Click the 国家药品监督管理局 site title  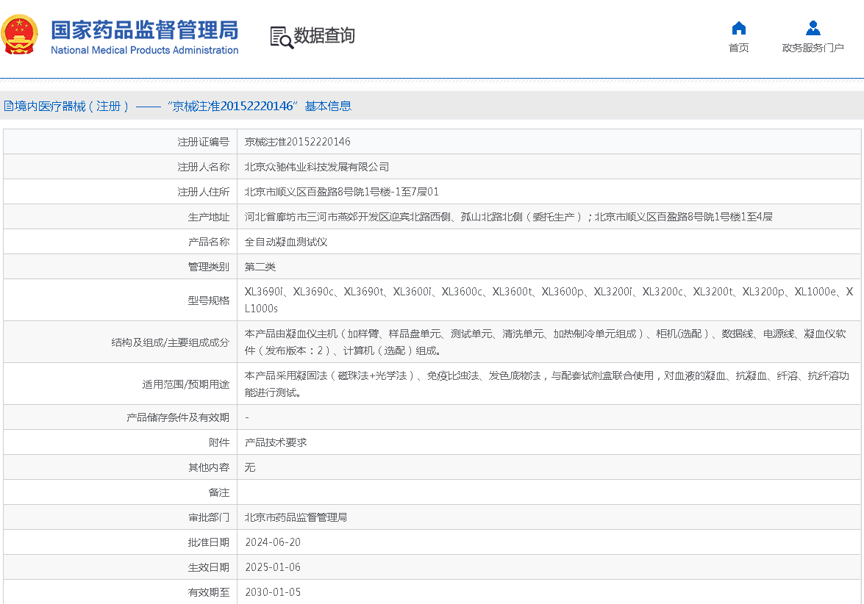144,29
